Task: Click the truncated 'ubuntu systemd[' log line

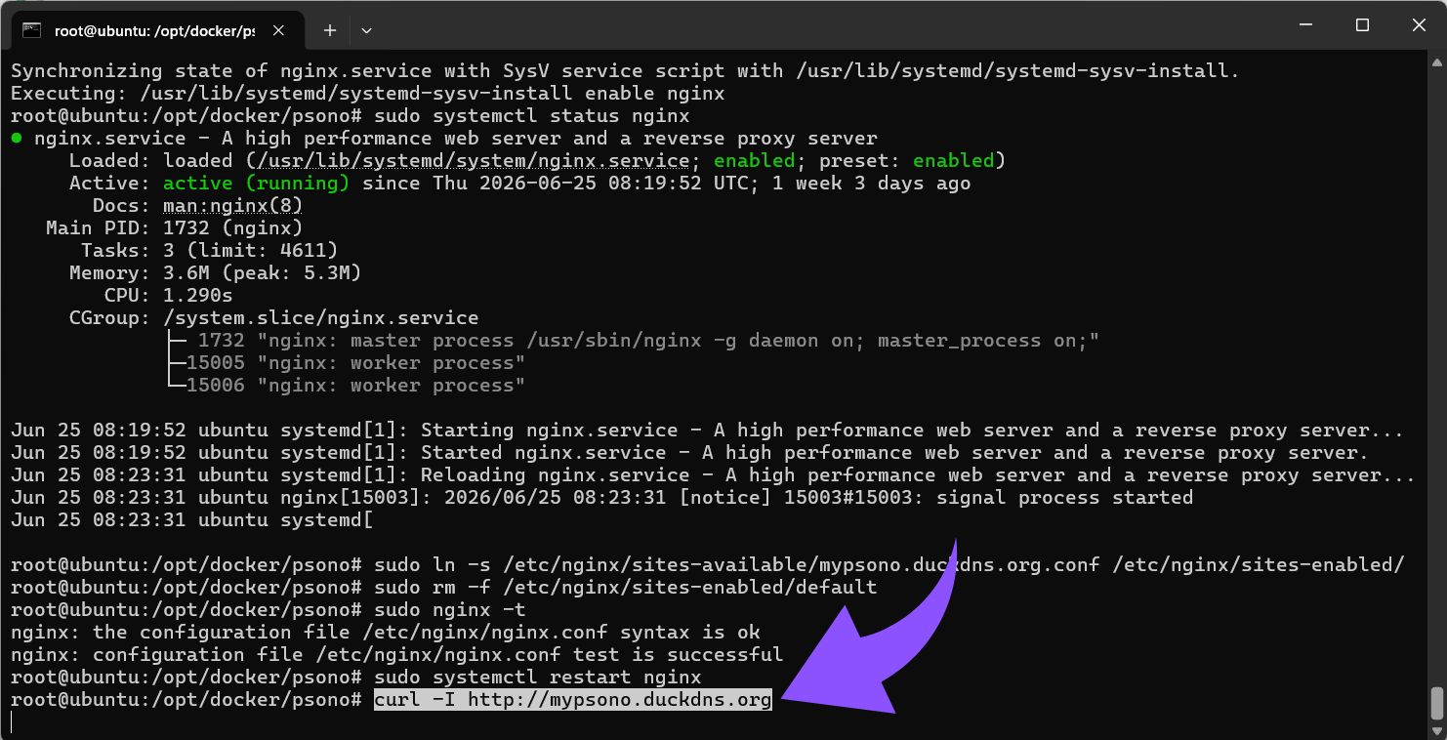Action: [192, 520]
